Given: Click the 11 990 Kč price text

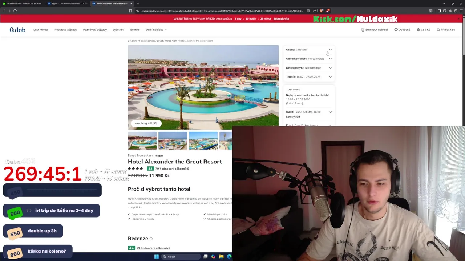Looking at the screenshot, I should (x=159, y=175).
